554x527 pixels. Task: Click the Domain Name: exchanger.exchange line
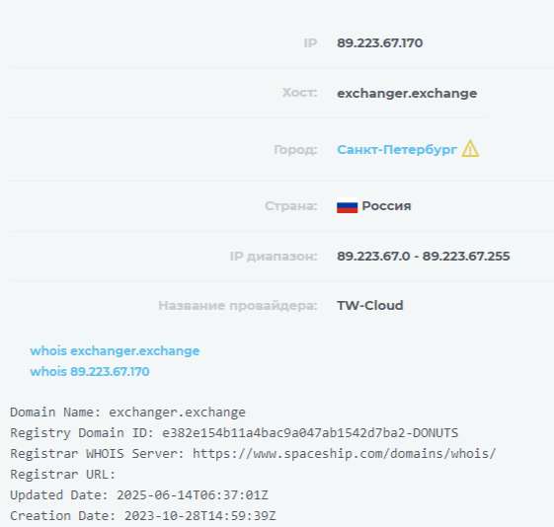click(x=127, y=413)
